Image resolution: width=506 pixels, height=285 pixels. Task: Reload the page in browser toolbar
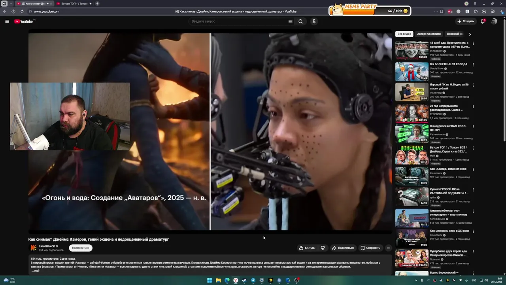[x=22, y=11]
